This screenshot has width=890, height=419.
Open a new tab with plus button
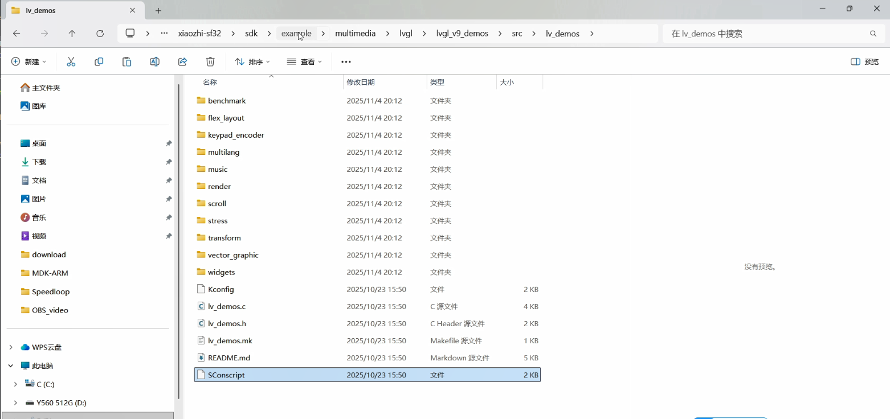point(158,10)
